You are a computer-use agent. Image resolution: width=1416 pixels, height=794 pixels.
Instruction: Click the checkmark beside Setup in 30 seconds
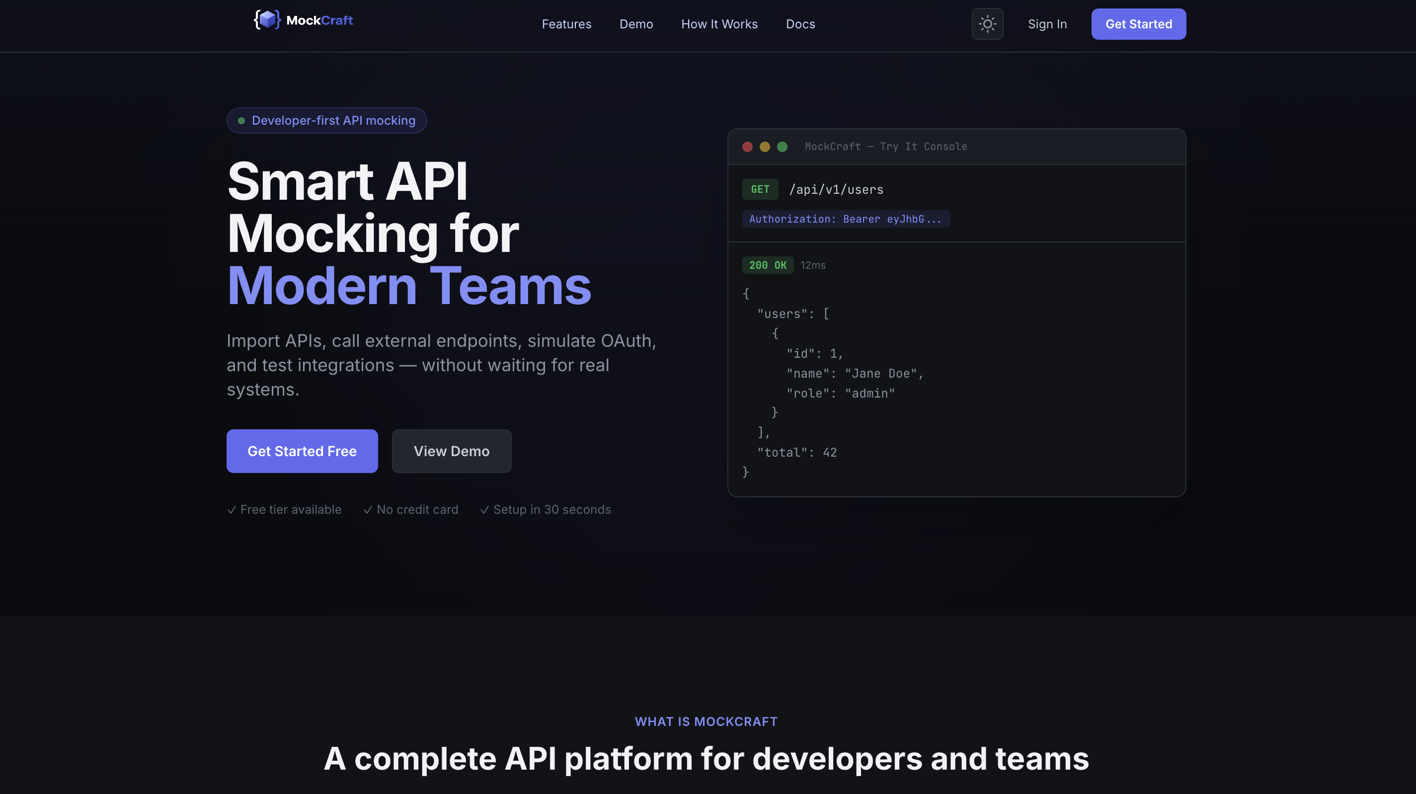pos(484,510)
